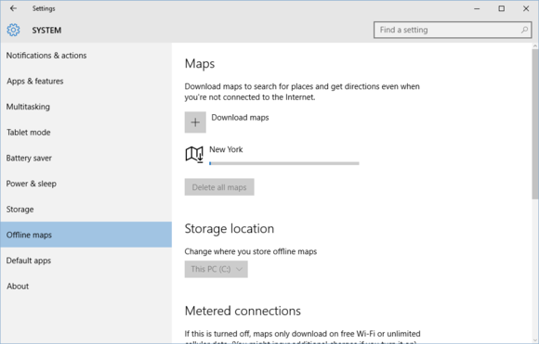Open Battery saver settings
The width and height of the screenshot is (539, 344).
point(85,159)
